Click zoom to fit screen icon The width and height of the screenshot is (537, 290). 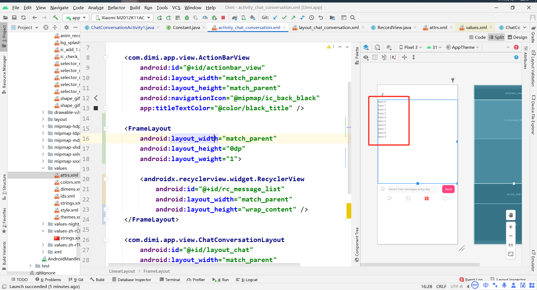511,254
